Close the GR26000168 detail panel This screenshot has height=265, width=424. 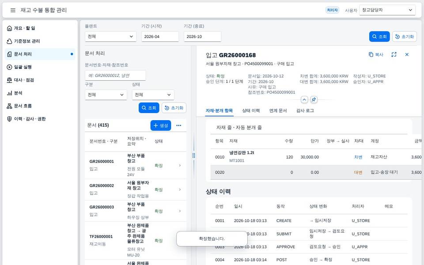point(407,55)
